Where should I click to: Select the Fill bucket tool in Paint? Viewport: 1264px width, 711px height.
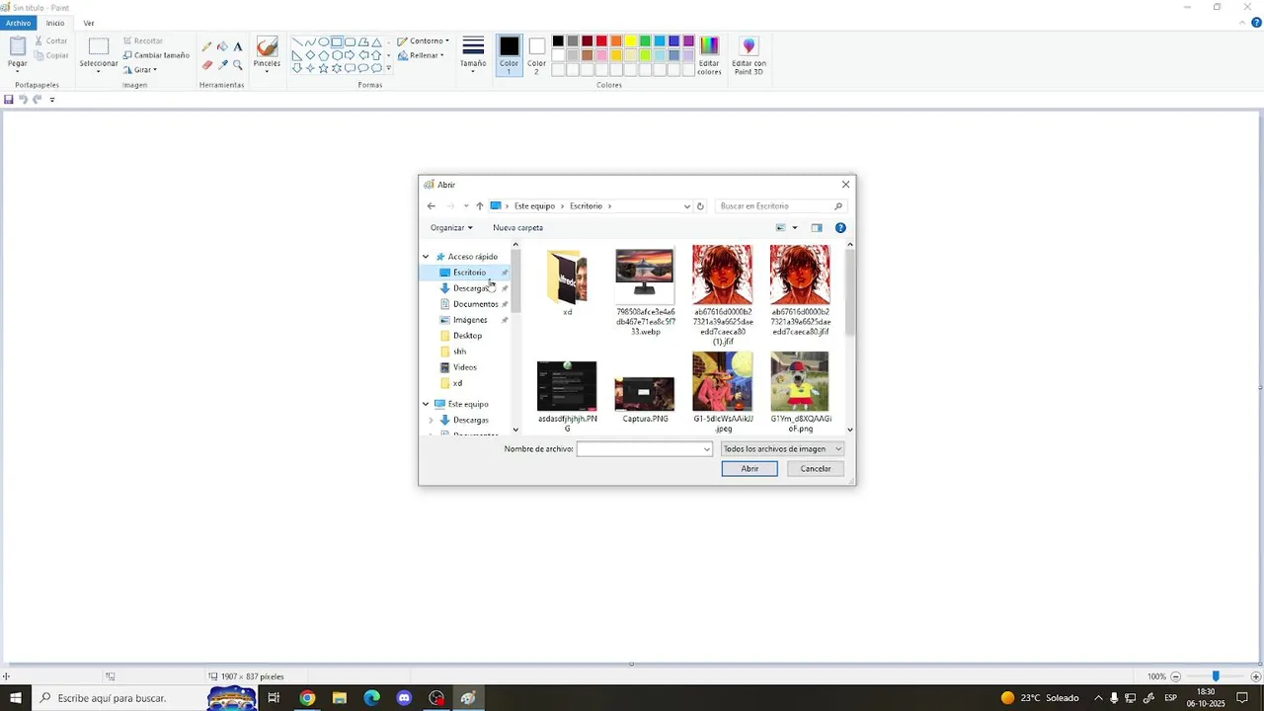pos(222,46)
